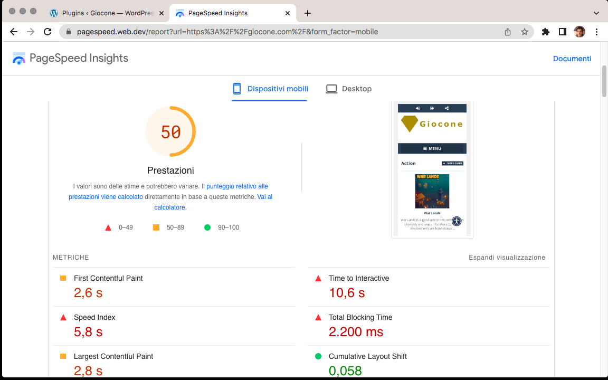Click the 2,6 s value
Viewport: 608px width, 380px height.
(x=88, y=293)
